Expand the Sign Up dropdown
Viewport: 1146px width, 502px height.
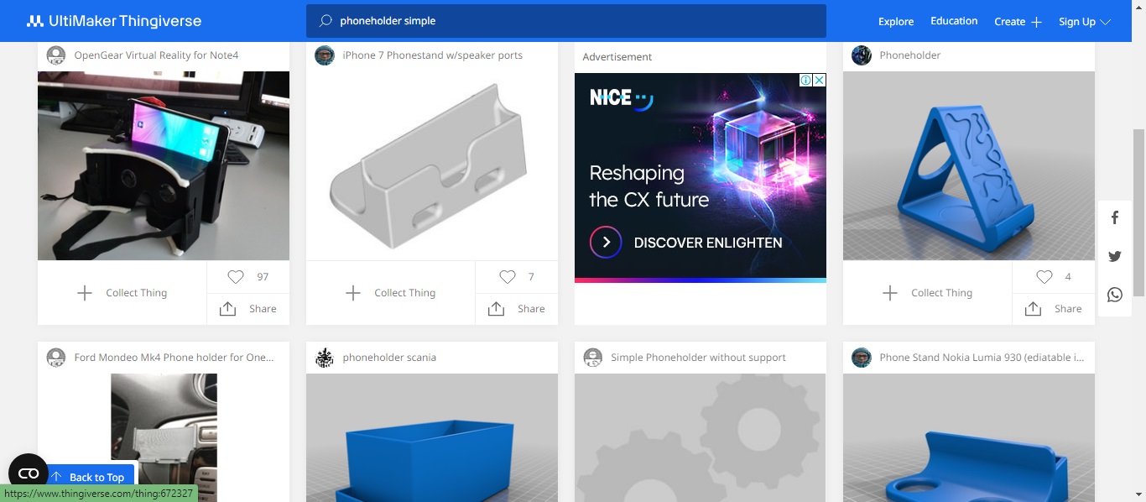click(1085, 22)
